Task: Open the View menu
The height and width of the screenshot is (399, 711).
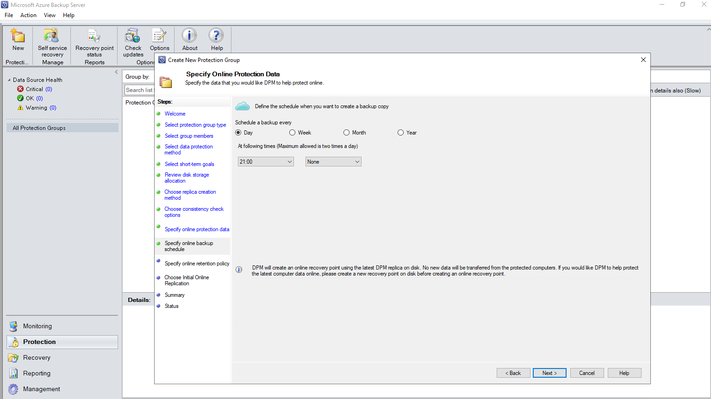Action: click(x=50, y=15)
